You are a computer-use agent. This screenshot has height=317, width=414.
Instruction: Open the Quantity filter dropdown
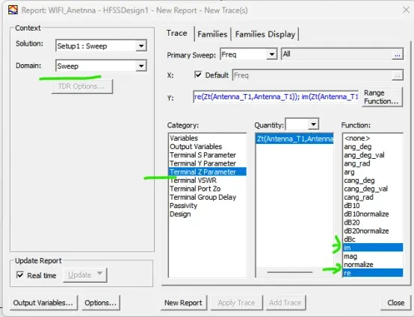(313, 124)
